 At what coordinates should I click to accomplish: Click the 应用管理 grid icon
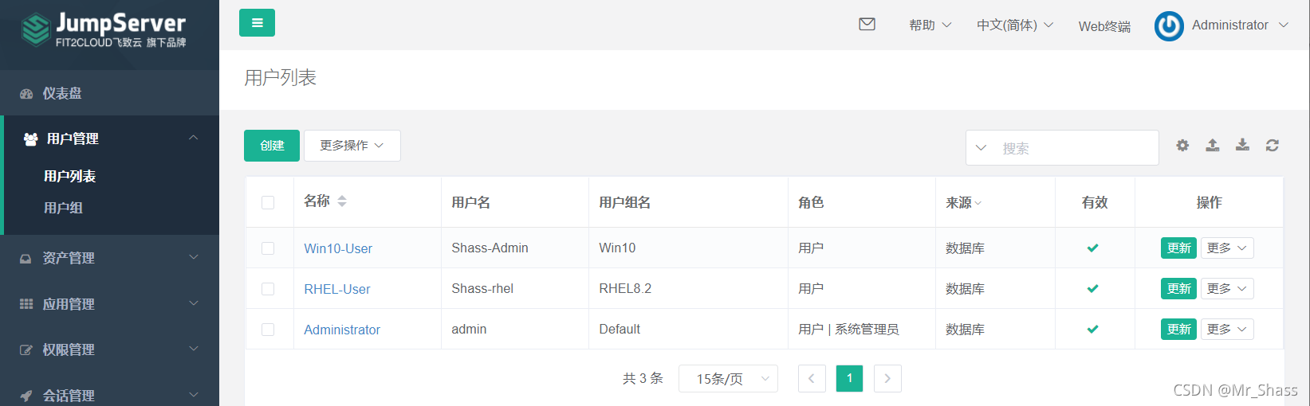point(26,304)
